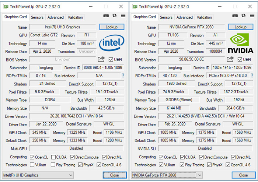Click the screenshot camera icon in Intel window

point(106,16)
